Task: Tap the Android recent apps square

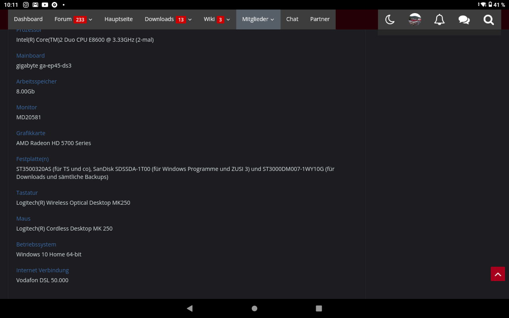Action: tap(319, 308)
